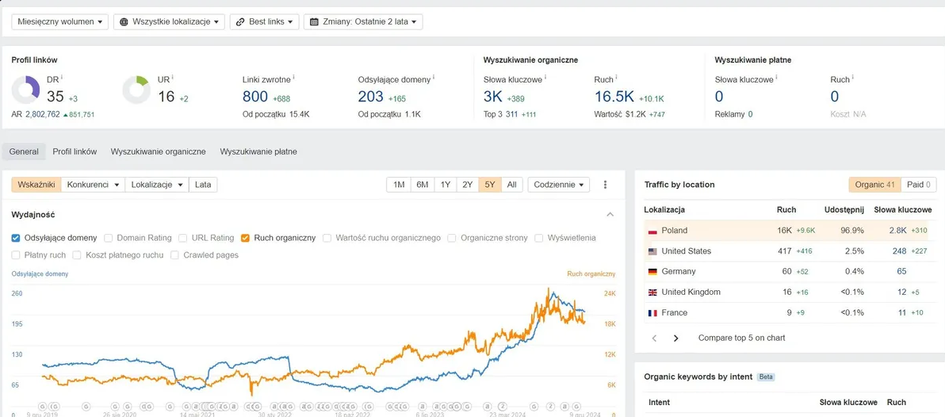Image resolution: width=945 pixels, height=417 pixels.
Task: Open the Miesięczny wolumen dropdown
Action: (59, 21)
